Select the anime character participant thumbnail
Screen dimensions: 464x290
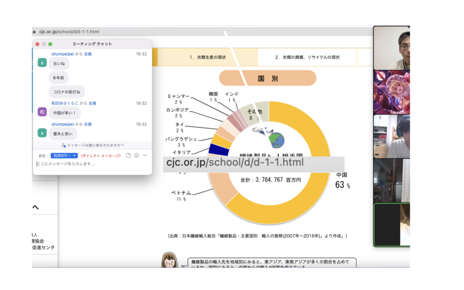click(x=392, y=92)
